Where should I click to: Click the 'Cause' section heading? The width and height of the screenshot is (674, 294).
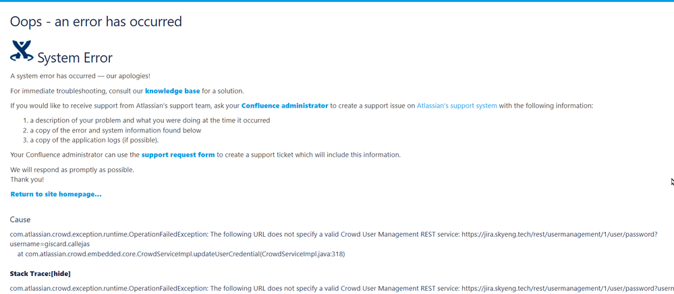coord(20,219)
